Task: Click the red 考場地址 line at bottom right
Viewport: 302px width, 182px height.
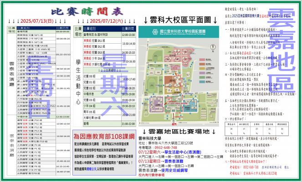Action: pos(253,173)
